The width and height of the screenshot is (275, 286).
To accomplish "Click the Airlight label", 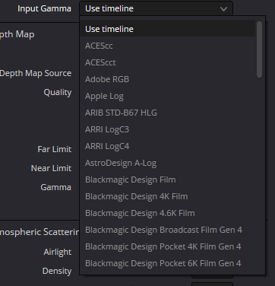I will click(x=58, y=252).
